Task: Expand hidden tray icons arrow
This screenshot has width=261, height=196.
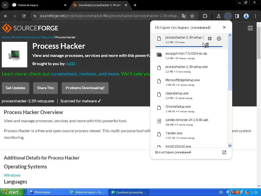Action: [228, 192]
